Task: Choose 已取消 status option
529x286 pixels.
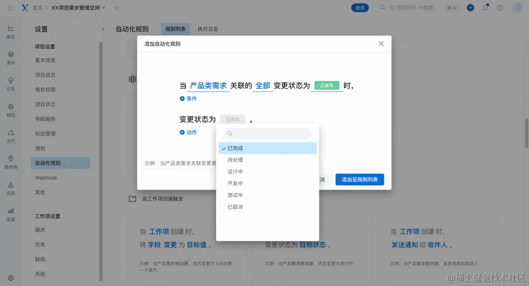Action: 235,207
